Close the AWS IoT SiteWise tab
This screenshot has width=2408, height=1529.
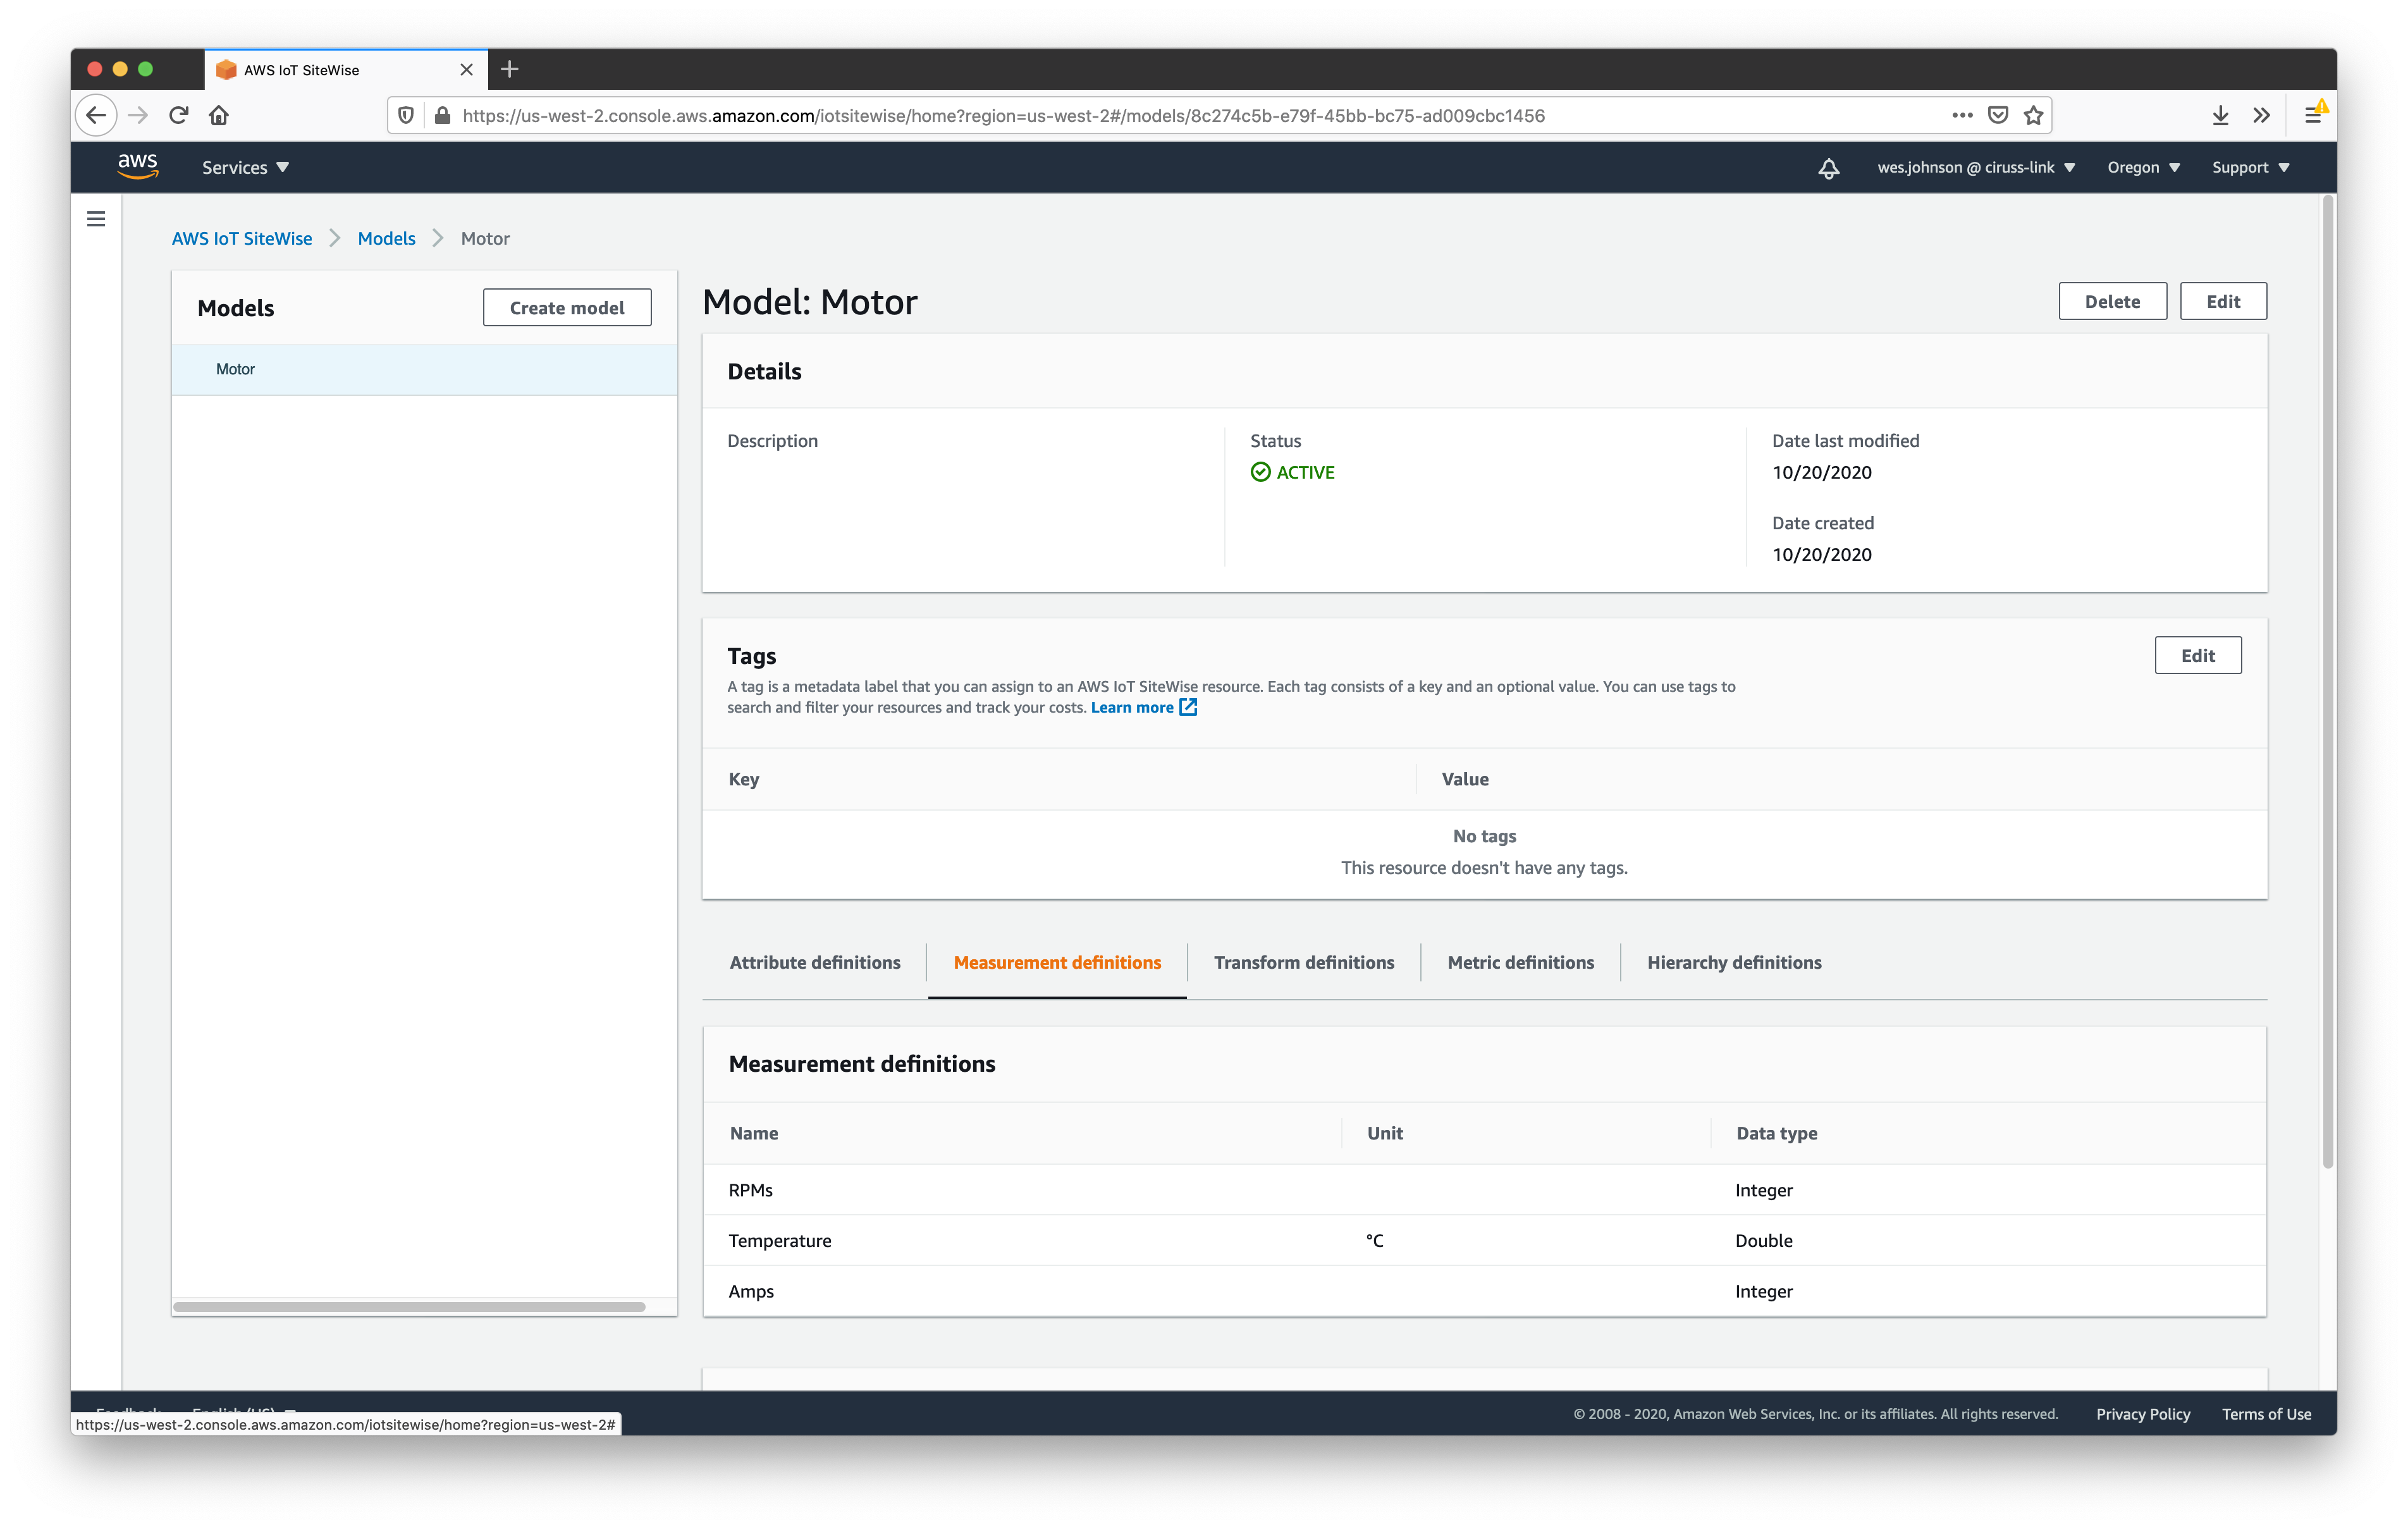[x=466, y=70]
